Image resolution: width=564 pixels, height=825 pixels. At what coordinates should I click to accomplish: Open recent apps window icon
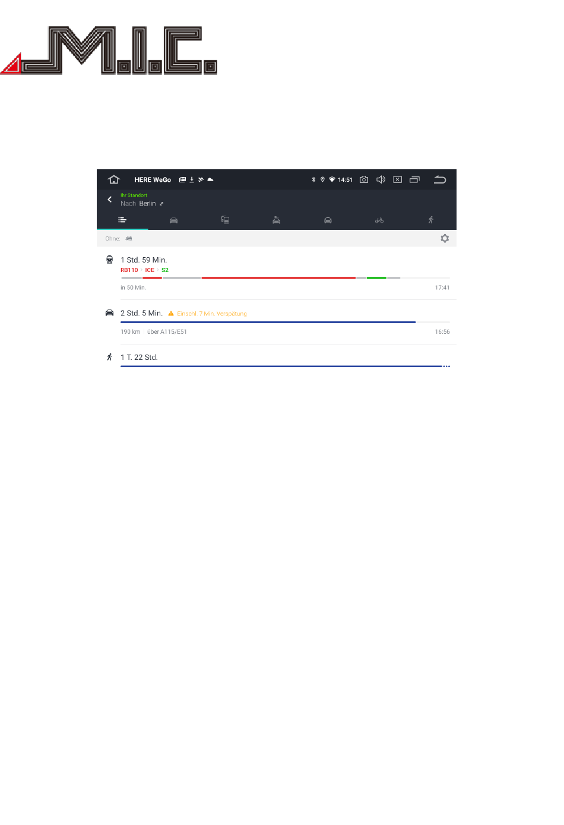click(x=414, y=179)
